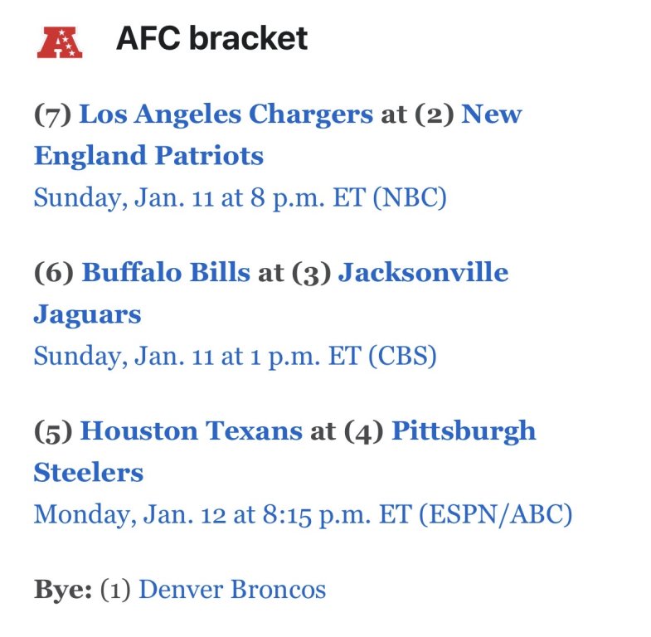Open the Houston Texans team link
The image size is (651, 637).
[x=192, y=430]
